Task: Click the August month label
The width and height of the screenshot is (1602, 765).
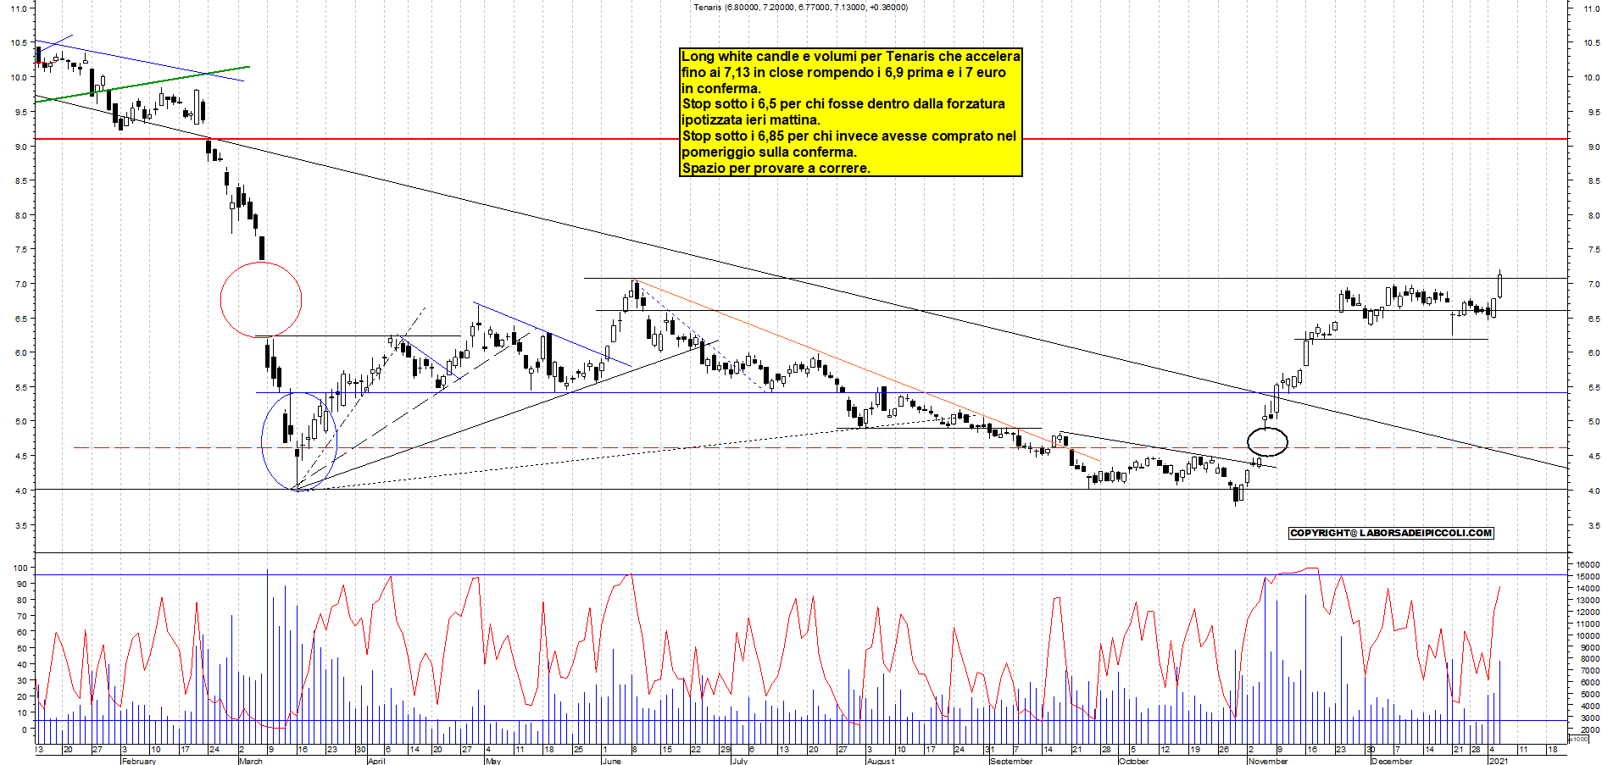Action: click(x=881, y=761)
